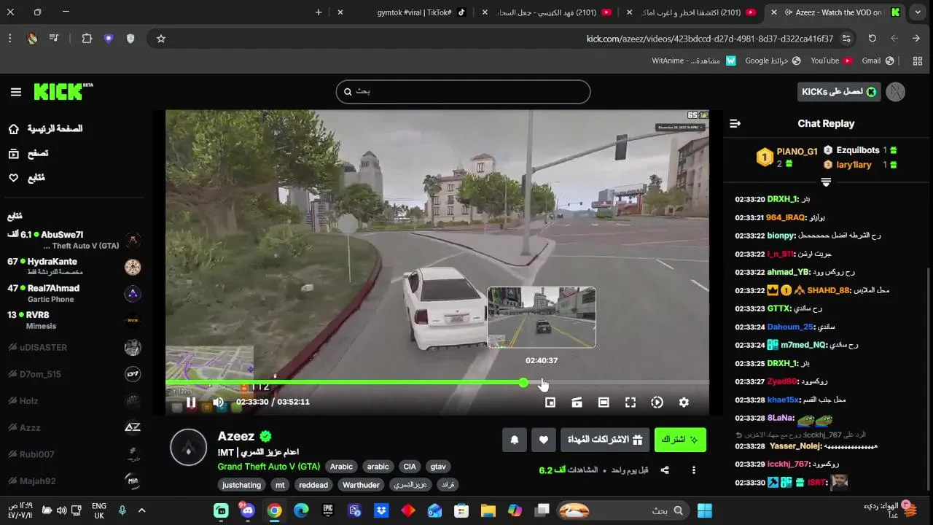Enter fullscreen video mode
Screen dimensions: 933x525
tap(631, 402)
